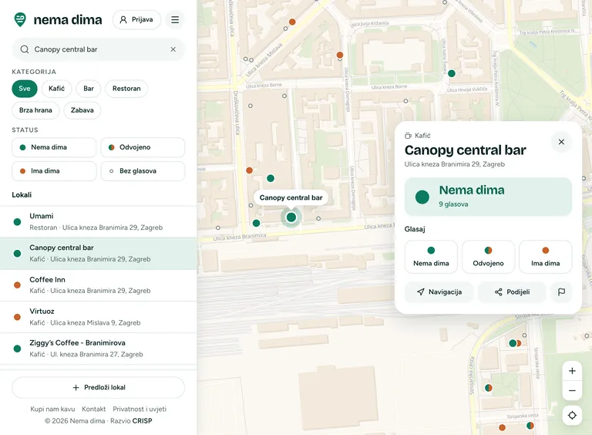The image size is (592, 435).
Task: Toggle the Nema dima status filter
Action: pos(54,147)
